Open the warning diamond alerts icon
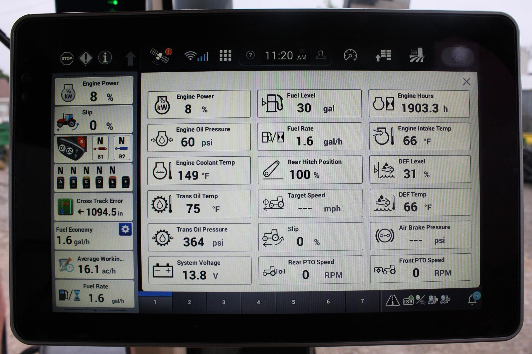 (86, 58)
